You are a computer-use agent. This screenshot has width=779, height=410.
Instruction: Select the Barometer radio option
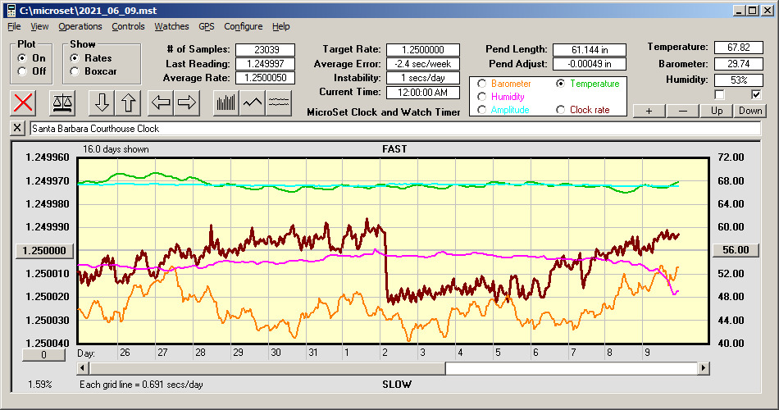[x=481, y=84]
